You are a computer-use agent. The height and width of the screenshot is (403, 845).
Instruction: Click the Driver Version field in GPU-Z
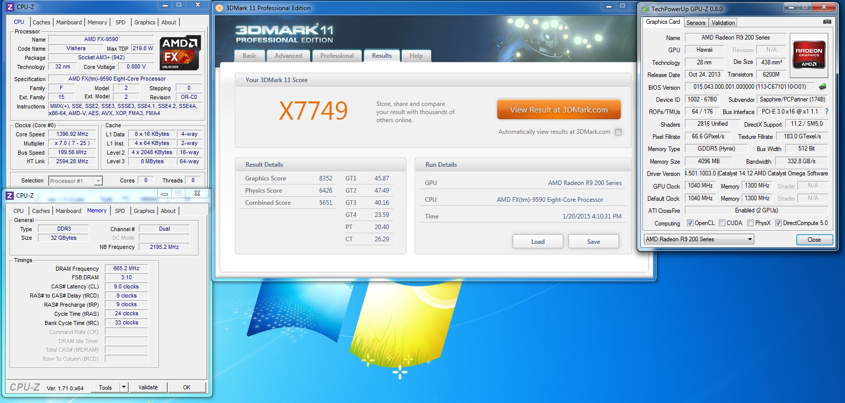click(x=756, y=173)
